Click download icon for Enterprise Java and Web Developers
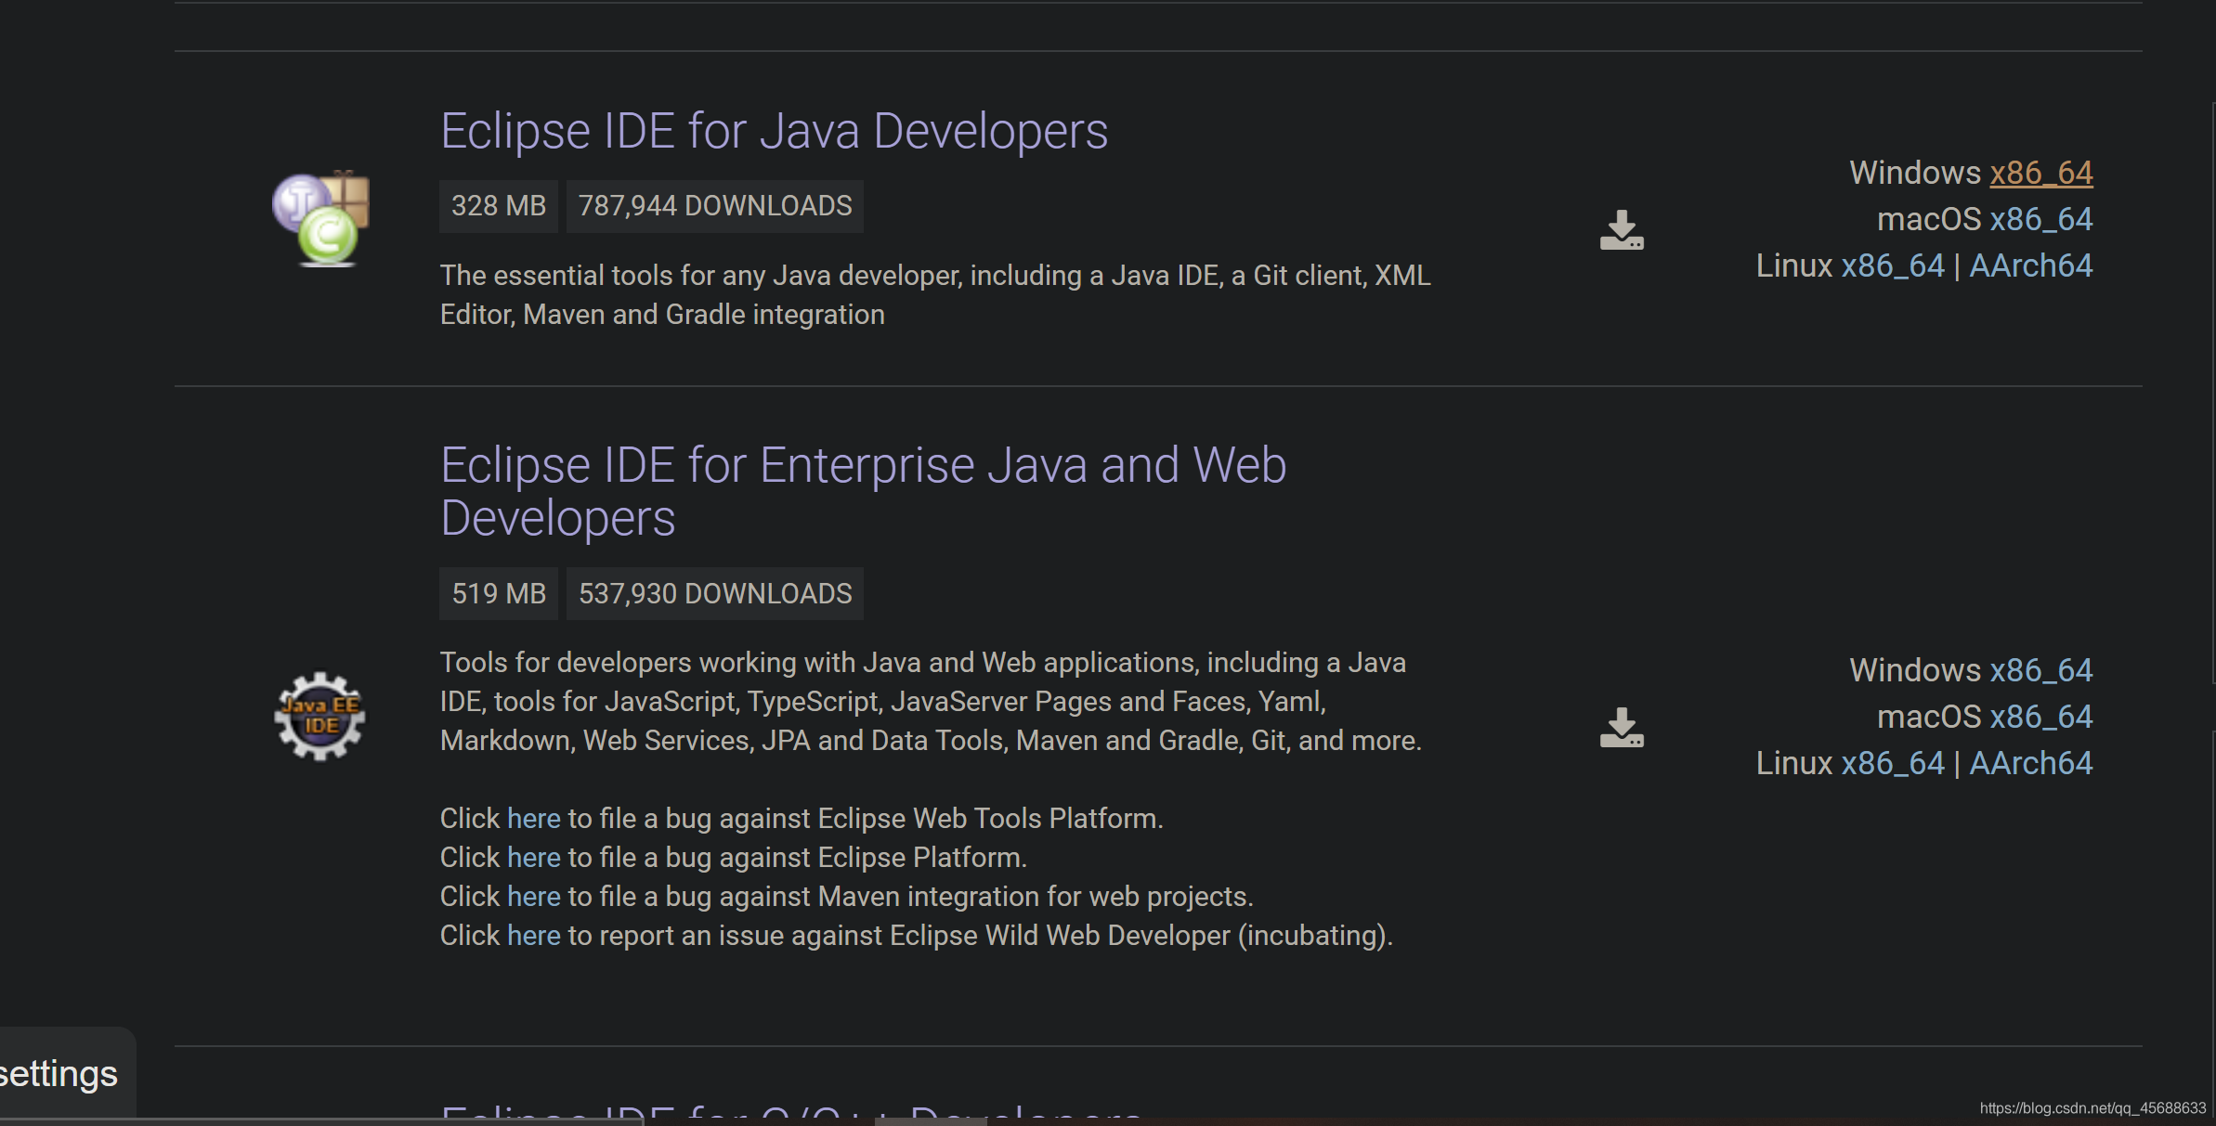This screenshot has height=1126, width=2216. 1622,728
